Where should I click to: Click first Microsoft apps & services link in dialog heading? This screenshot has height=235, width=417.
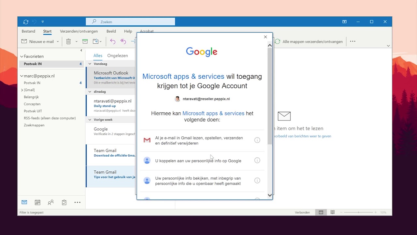[183, 77]
